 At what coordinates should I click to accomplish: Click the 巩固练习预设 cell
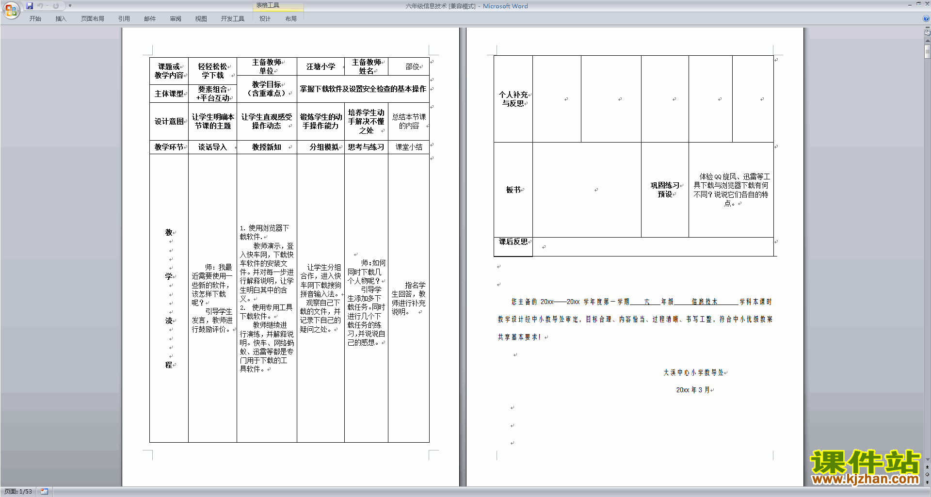[x=665, y=190]
